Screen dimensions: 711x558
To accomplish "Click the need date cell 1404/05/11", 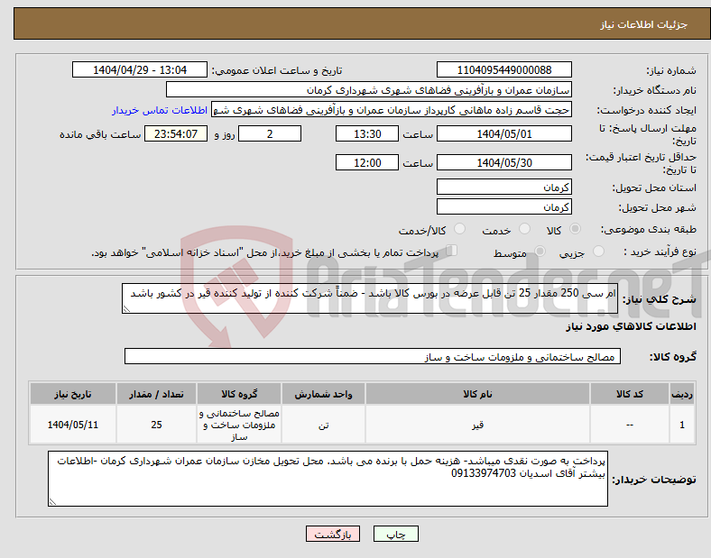I will [x=73, y=425].
